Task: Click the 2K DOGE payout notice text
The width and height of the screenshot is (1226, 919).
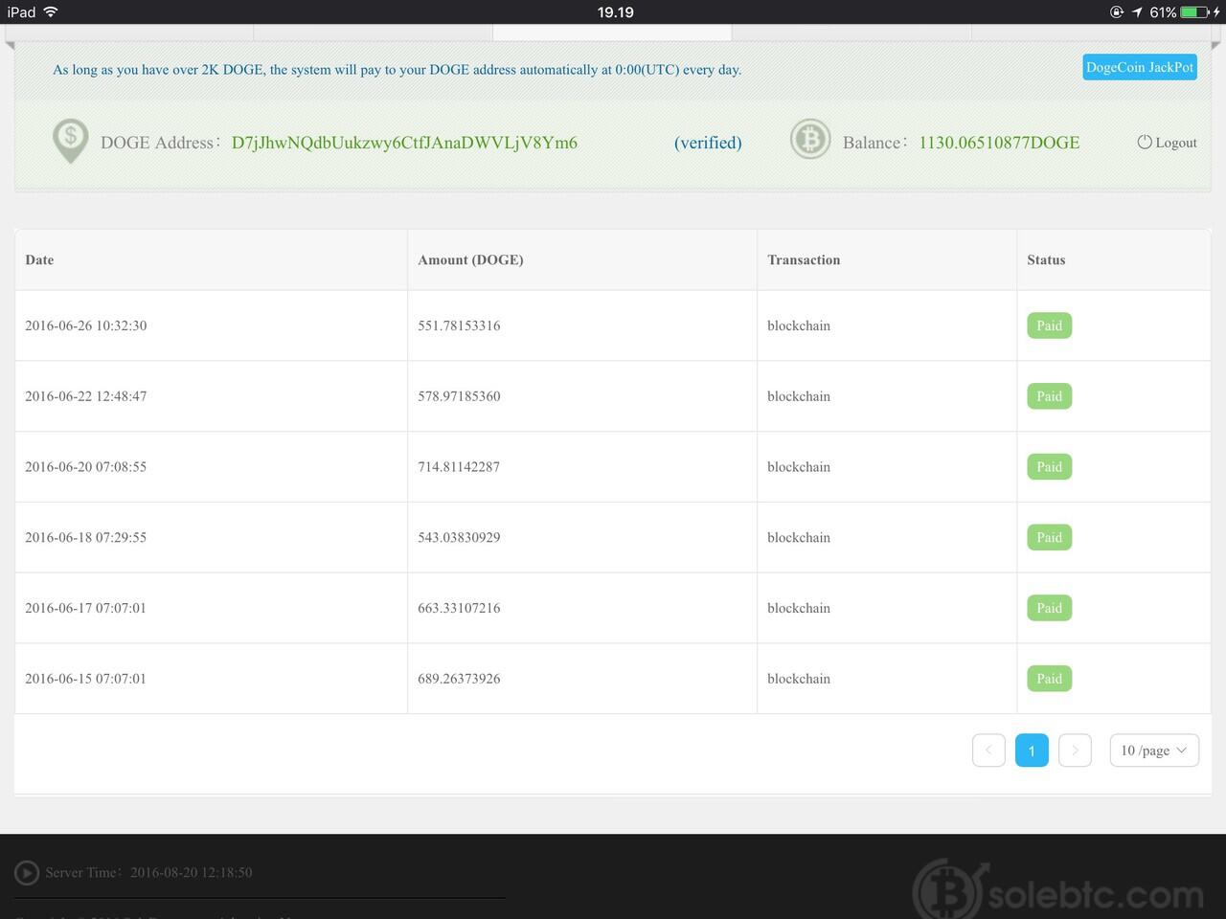Action: (397, 70)
